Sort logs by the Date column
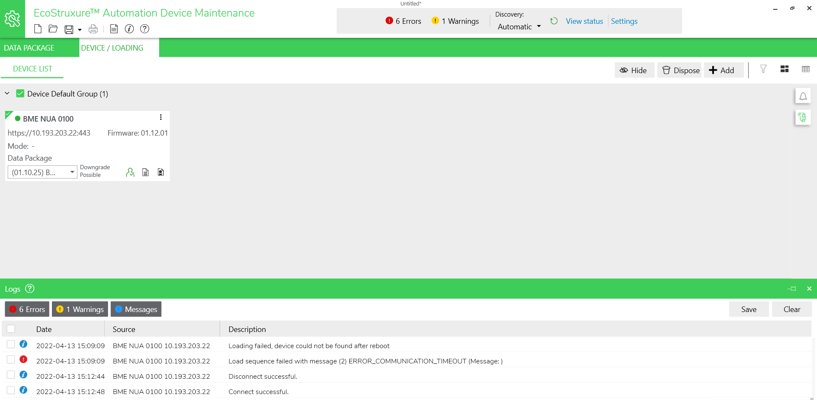 point(44,329)
